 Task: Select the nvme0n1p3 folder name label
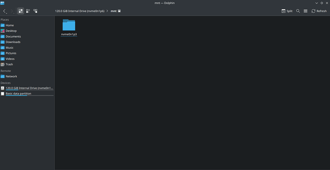pos(69,34)
